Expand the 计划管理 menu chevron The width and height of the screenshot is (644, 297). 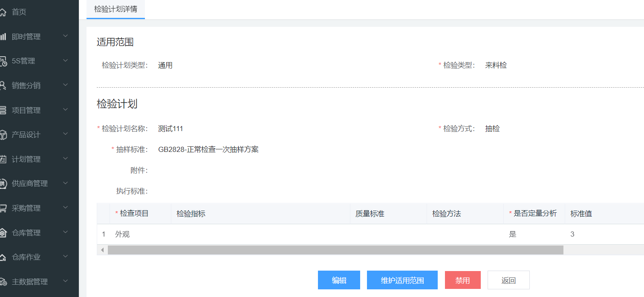(x=65, y=159)
